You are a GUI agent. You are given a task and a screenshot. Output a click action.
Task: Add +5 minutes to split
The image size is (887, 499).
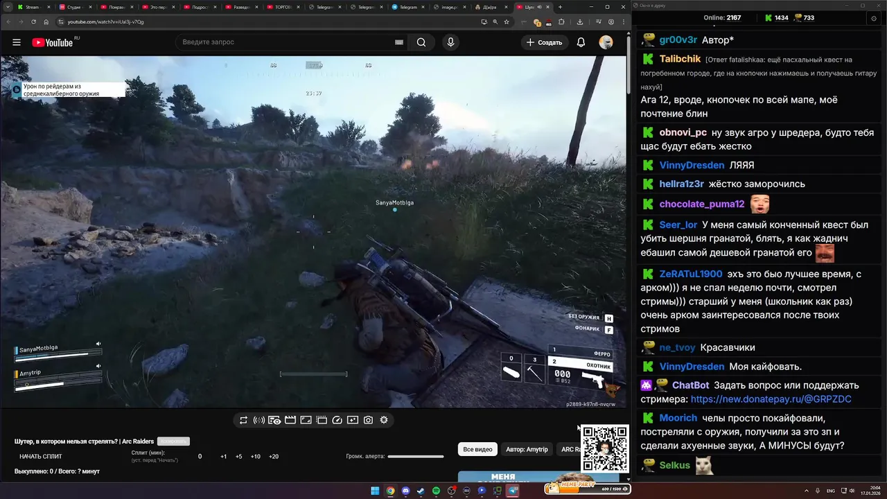[238, 457]
